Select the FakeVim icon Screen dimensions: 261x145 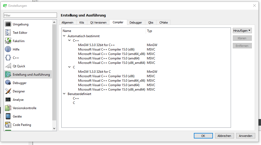[8, 41]
